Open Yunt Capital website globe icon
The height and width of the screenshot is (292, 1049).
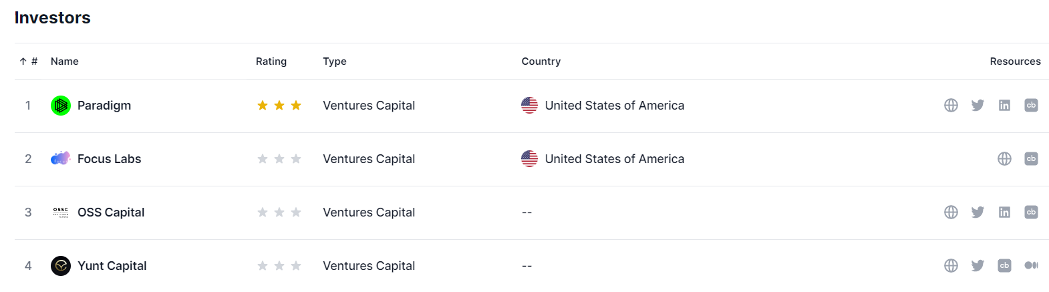(951, 266)
